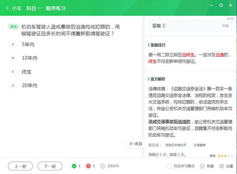Open question list via 3/1675 counter

pos(110,166)
